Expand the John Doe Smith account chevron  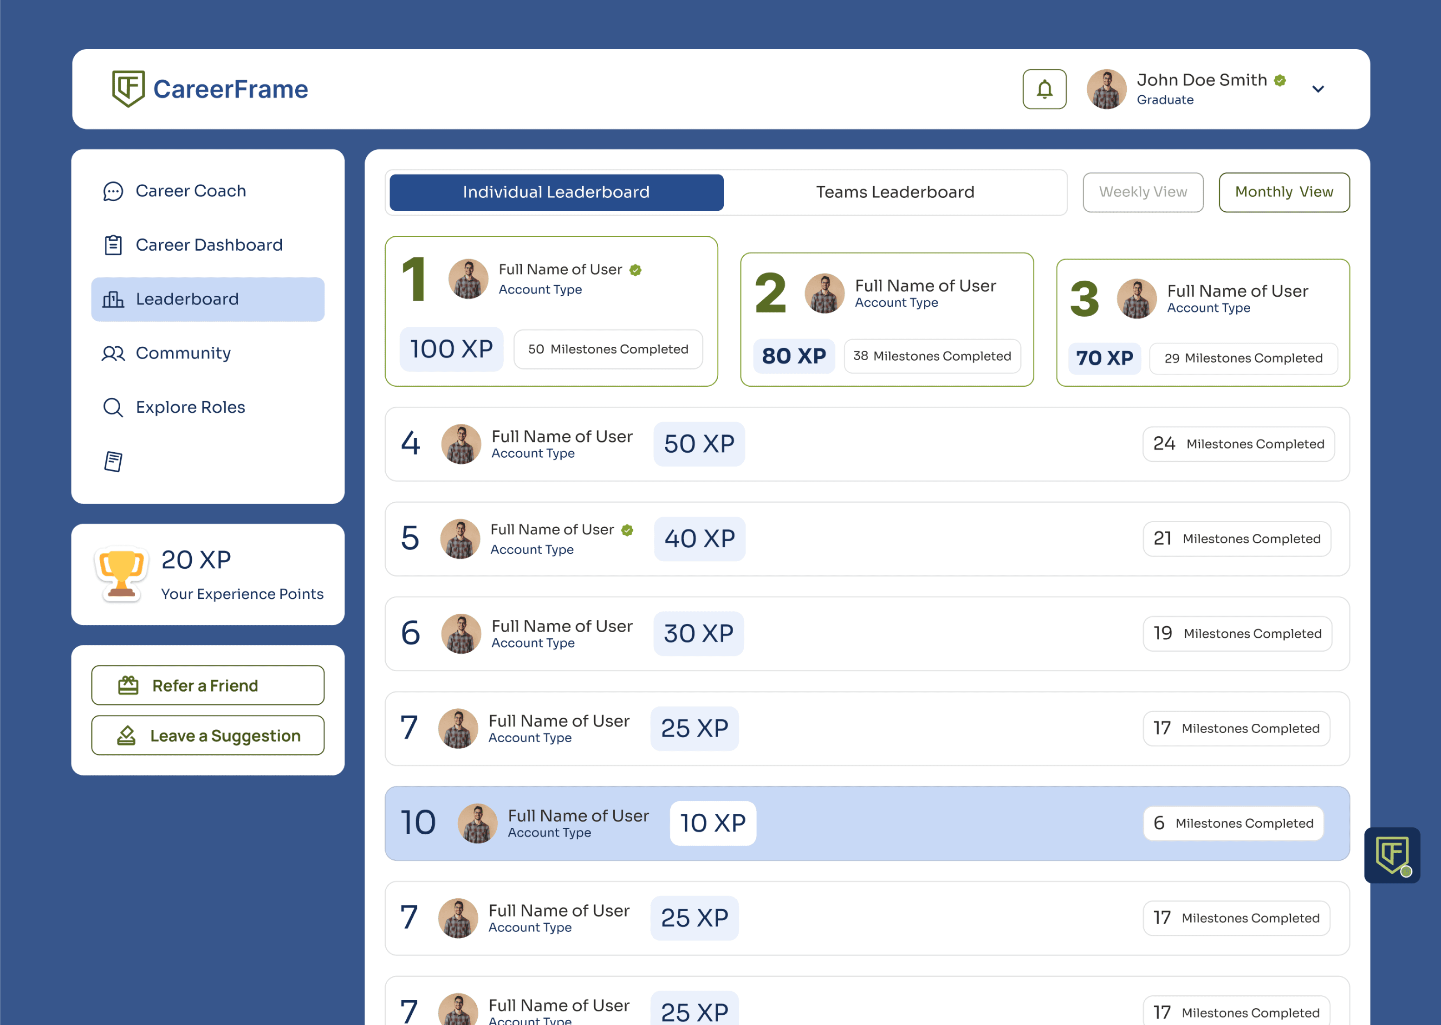[x=1318, y=89]
